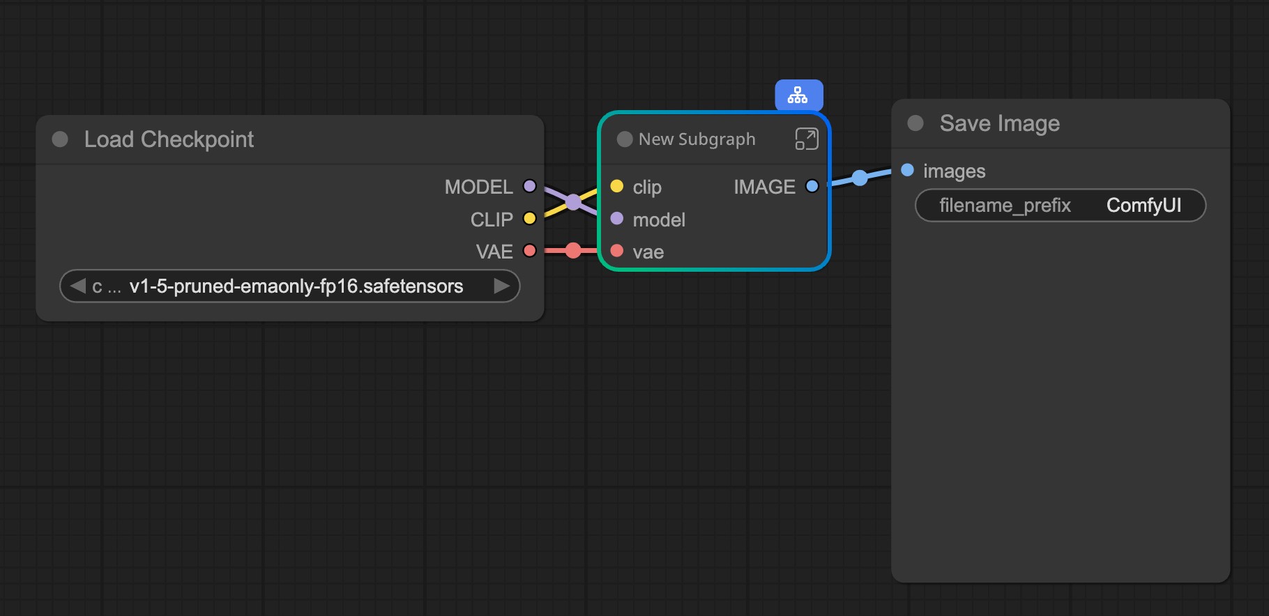The image size is (1269, 616).
Task: Collapse the New Subgraph node via its title dot
Action: tap(625, 139)
